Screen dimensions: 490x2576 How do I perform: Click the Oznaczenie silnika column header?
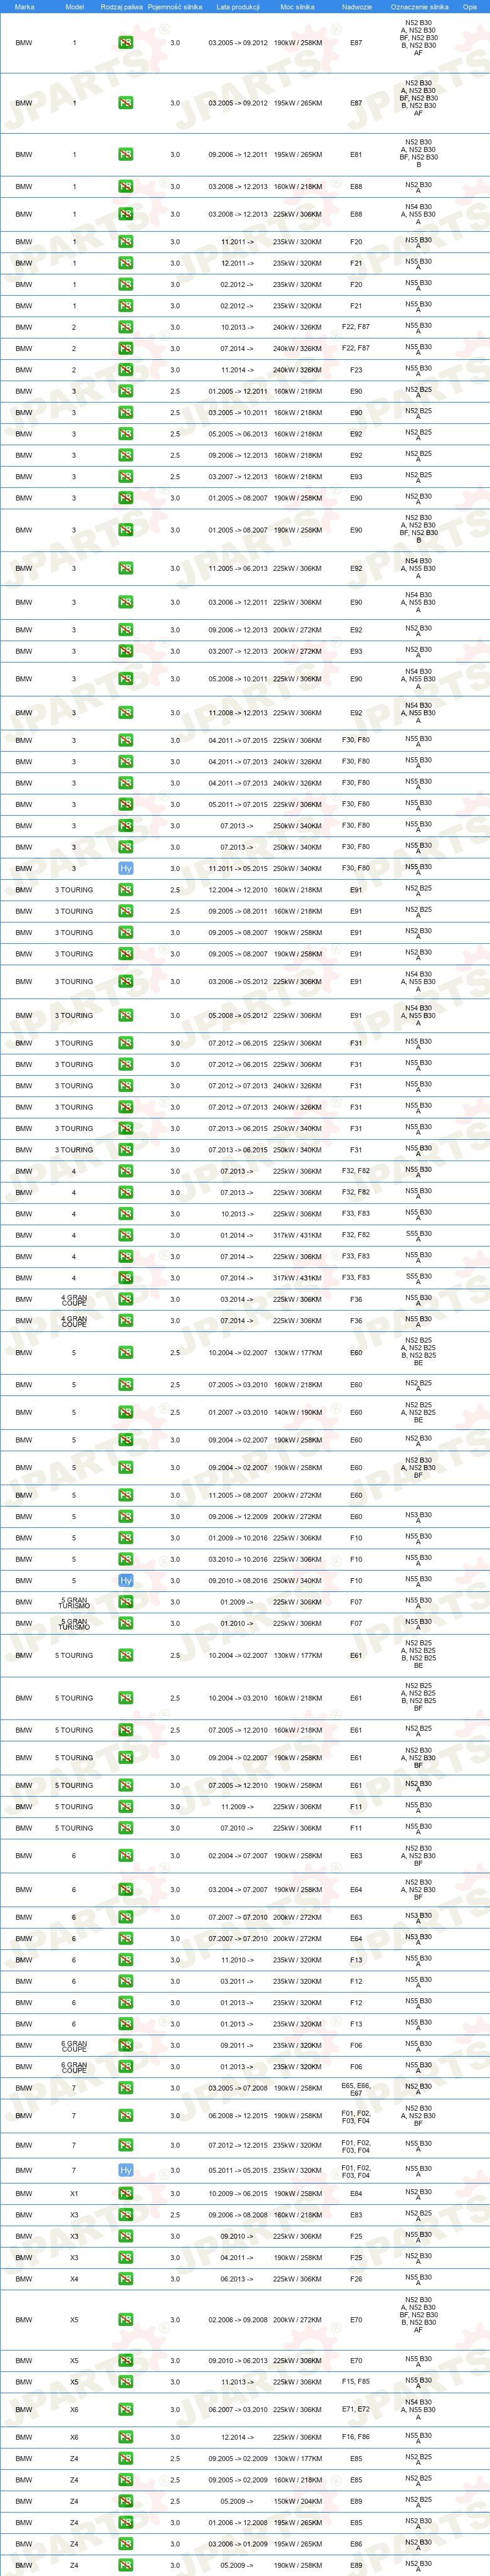[x=419, y=7]
